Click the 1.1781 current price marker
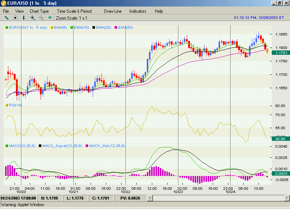290x209 pixels. click(x=281, y=53)
